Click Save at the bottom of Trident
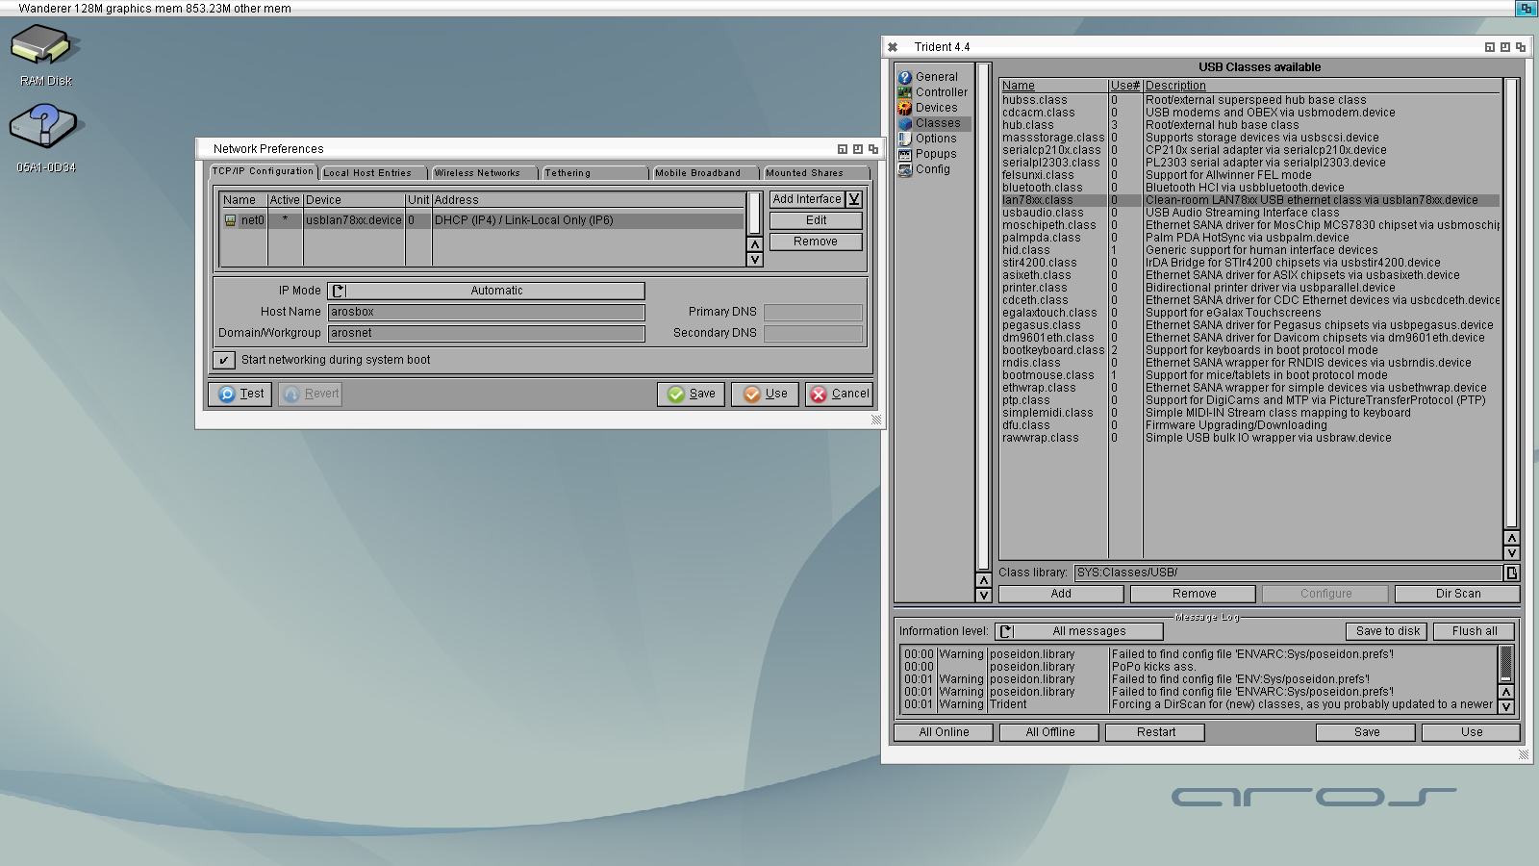Viewport: 1539px width, 866px height. [x=1366, y=732]
